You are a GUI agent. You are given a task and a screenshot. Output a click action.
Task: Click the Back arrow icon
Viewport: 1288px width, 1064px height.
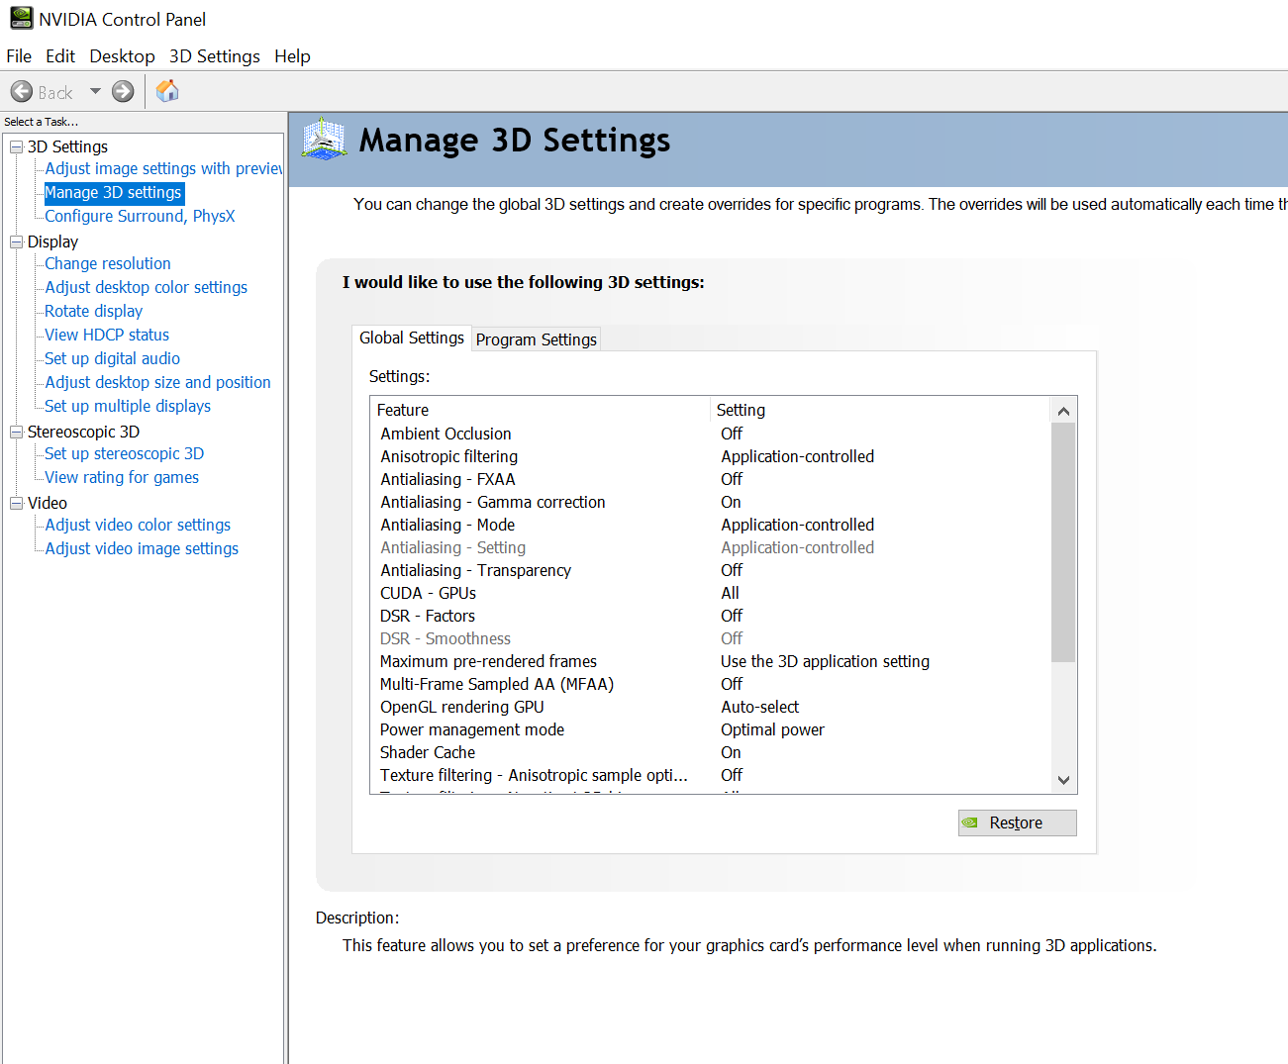click(x=22, y=92)
